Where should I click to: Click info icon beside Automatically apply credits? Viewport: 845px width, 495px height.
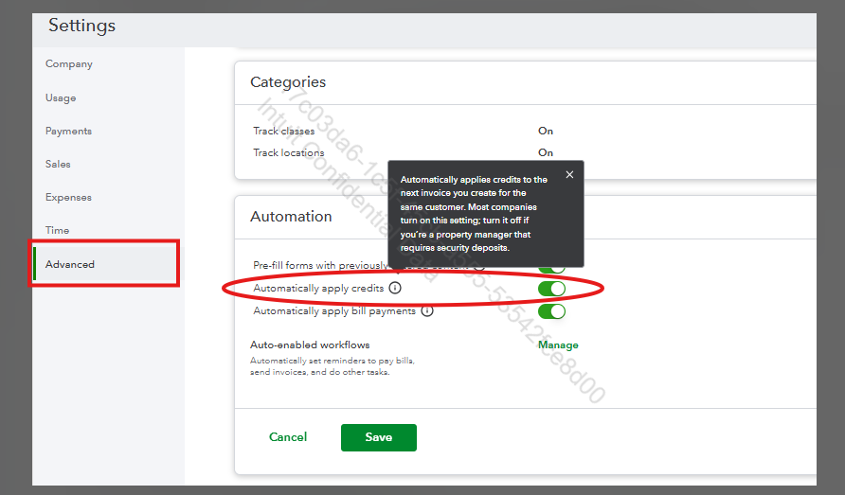[395, 288]
